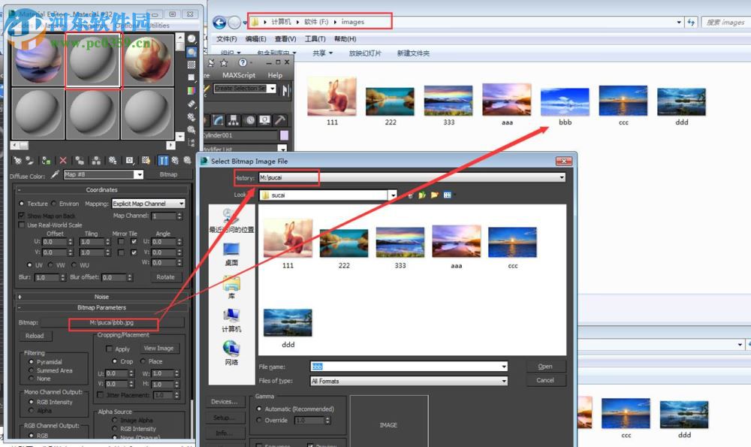Enable the Show Map on Back checkbox
This screenshot has height=447, width=751.
(x=23, y=216)
